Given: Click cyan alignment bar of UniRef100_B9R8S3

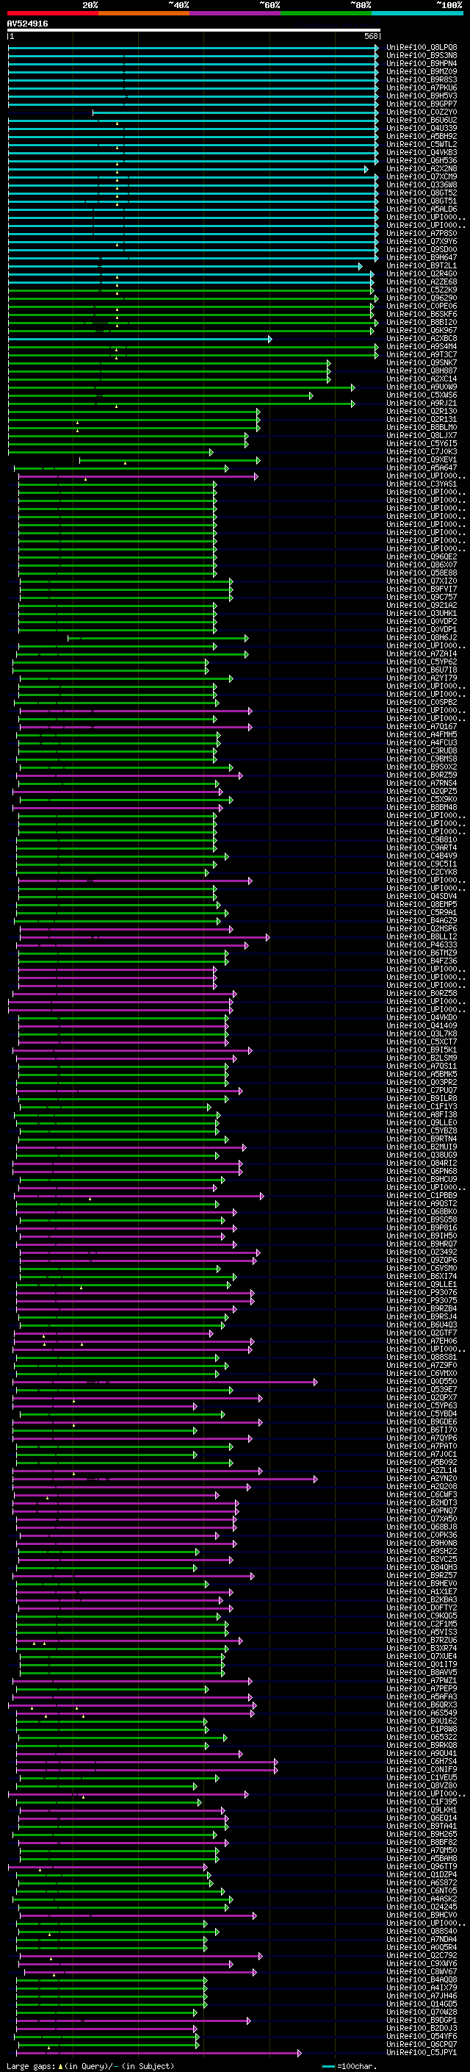Looking at the screenshot, I should coord(193,79).
